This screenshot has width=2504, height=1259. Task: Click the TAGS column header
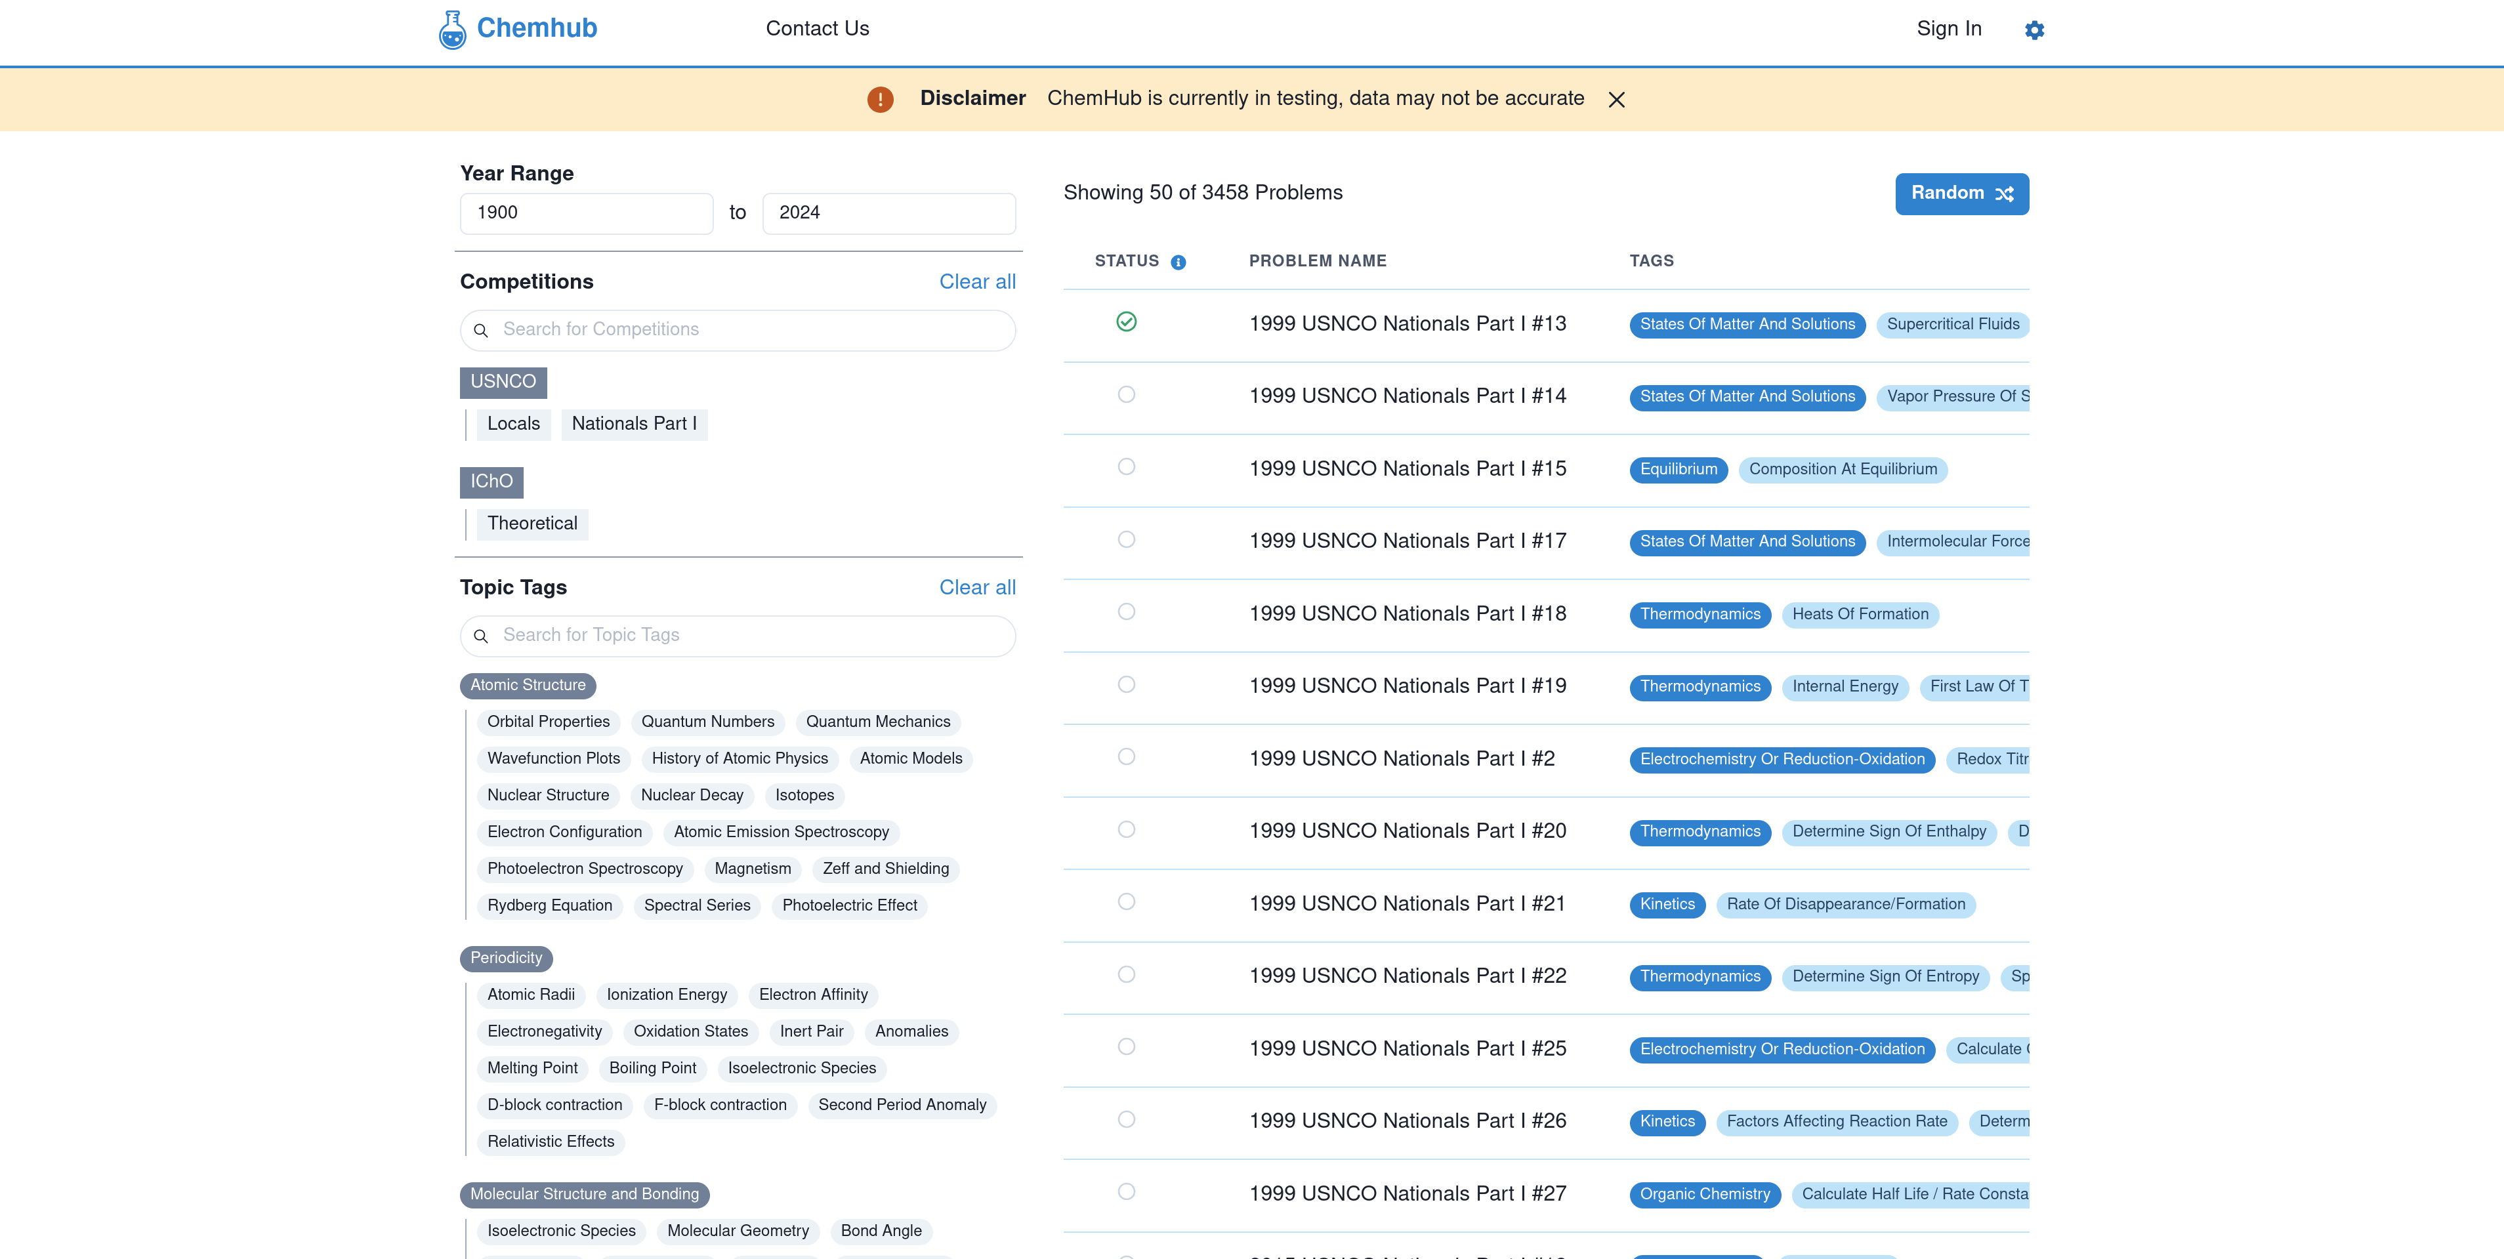[x=1650, y=260]
